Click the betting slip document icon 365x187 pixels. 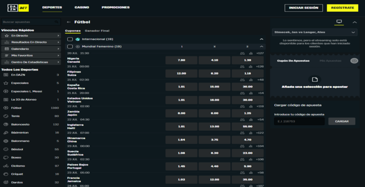(315, 80)
